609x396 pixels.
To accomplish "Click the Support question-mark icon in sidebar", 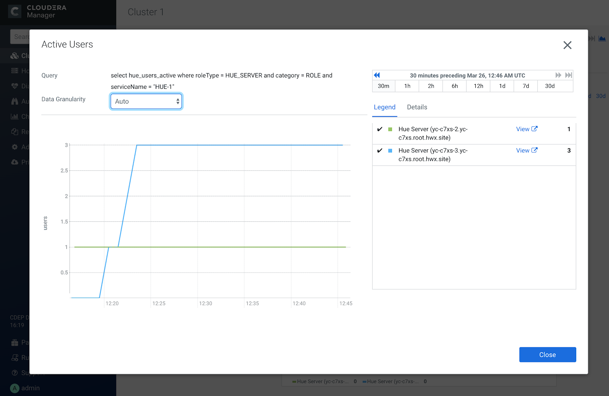I will (14, 373).
